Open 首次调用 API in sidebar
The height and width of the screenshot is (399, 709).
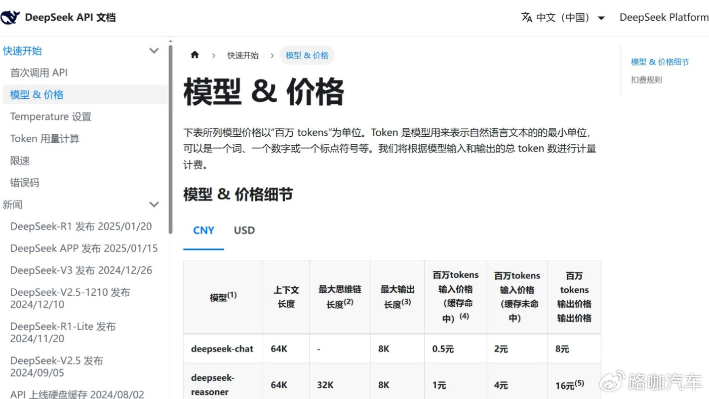(x=39, y=73)
